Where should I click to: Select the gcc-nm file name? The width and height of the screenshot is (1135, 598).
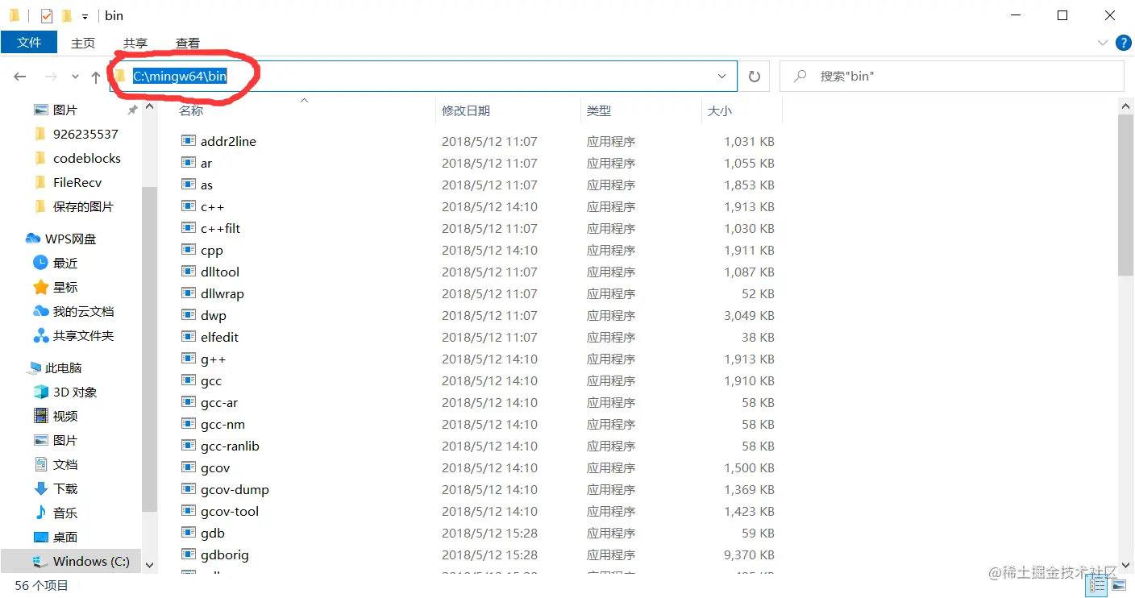[x=223, y=424]
